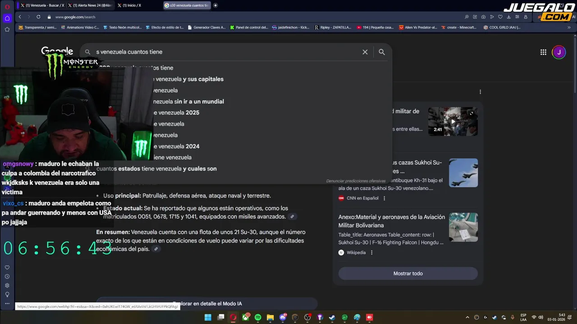Switch to Alerta News 24 tab
The width and height of the screenshot is (577, 324).
point(90,5)
